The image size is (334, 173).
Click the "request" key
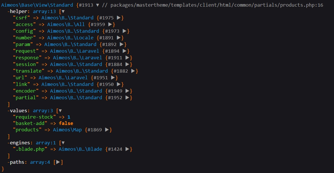(x=26, y=51)
